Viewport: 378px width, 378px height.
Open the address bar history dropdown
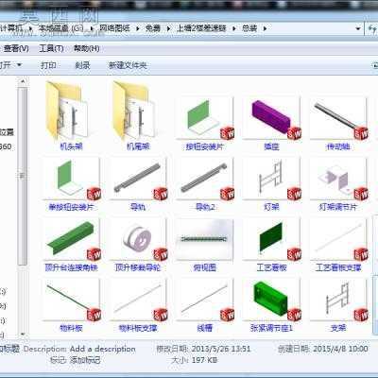[x=358, y=28]
